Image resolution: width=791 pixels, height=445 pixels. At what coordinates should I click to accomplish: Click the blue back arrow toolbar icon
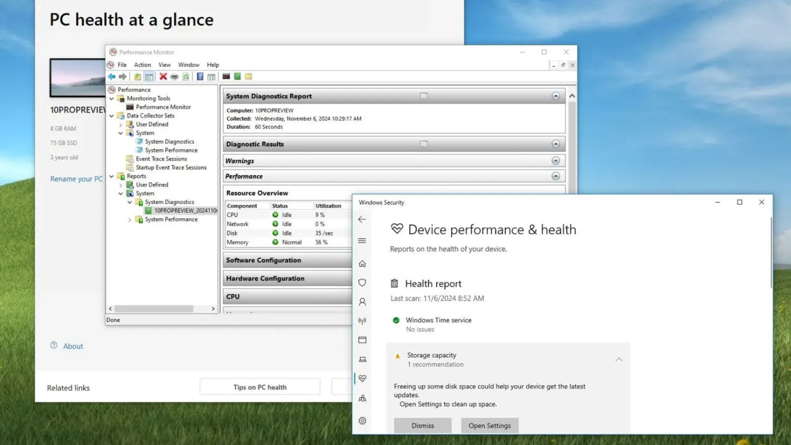pos(112,77)
